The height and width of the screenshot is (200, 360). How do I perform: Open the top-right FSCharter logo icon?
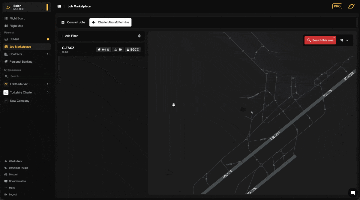[351, 6]
